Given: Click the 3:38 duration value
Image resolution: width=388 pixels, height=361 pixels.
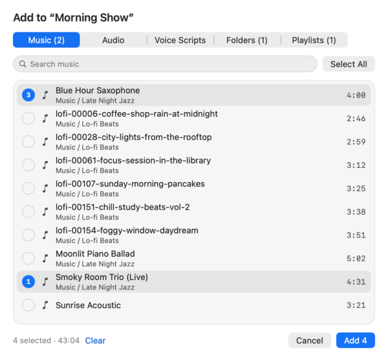Looking at the screenshot, I should coord(356,211).
